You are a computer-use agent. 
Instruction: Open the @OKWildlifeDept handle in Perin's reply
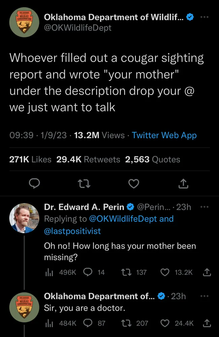tap(123, 219)
